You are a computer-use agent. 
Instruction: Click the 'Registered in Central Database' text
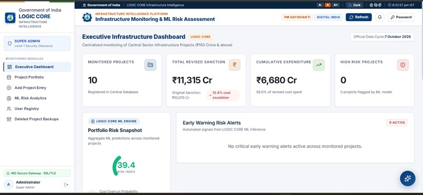[x=113, y=92]
